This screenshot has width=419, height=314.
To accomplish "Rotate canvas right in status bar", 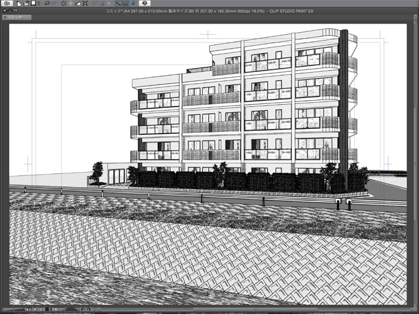I will (88, 309).
